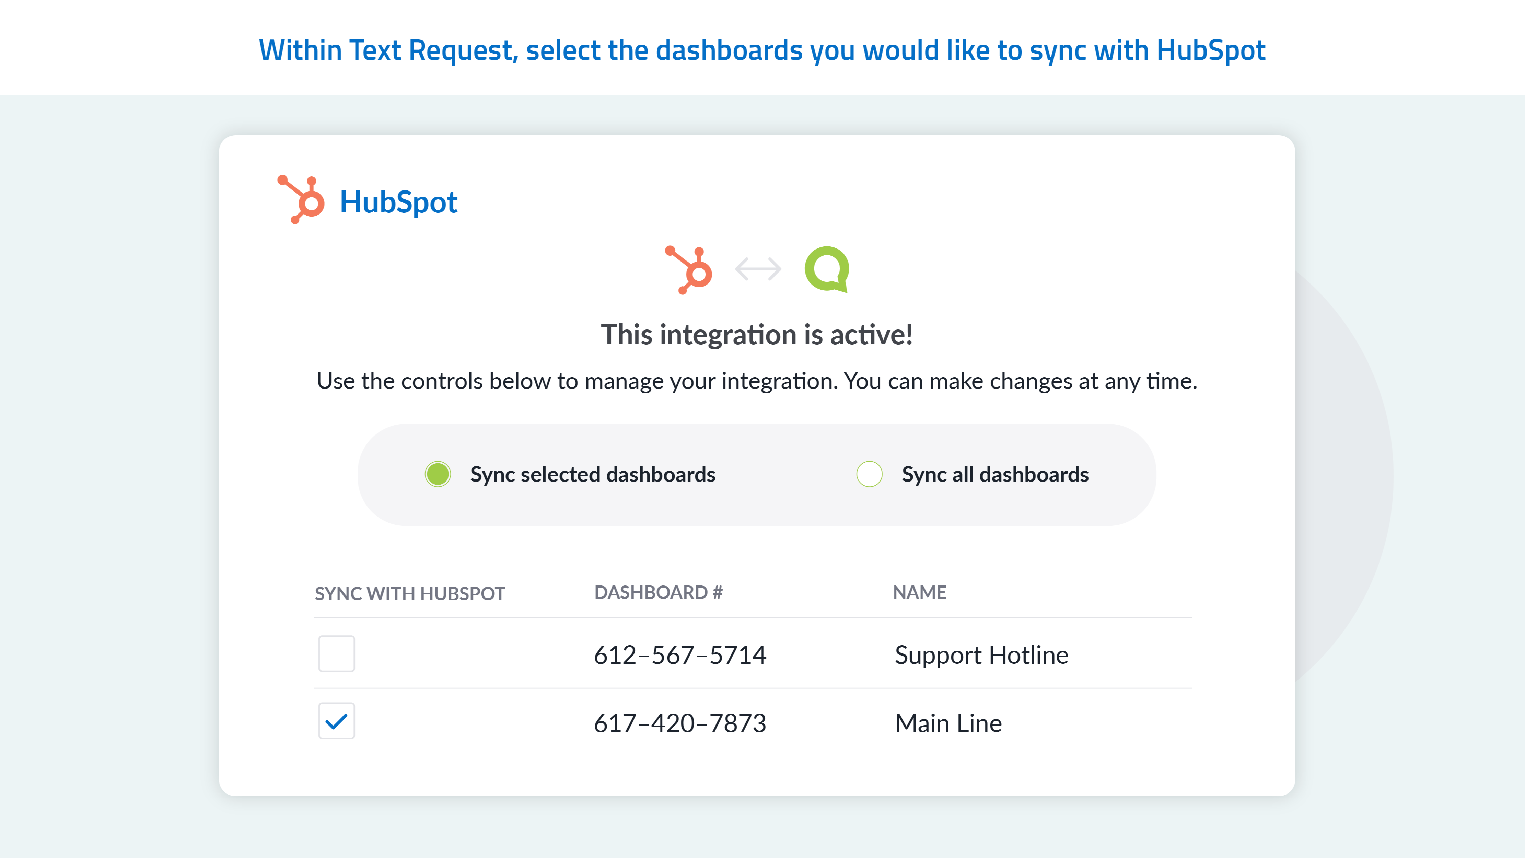Uncheck the Main Line sync checkbox
Viewport: 1525px width, 858px height.
click(x=336, y=721)
